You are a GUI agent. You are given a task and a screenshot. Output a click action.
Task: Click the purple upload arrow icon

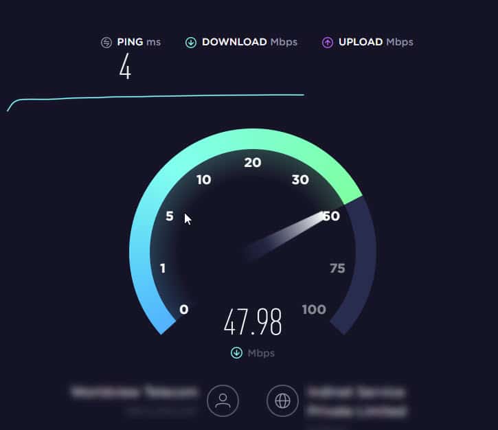pos(328,42)
